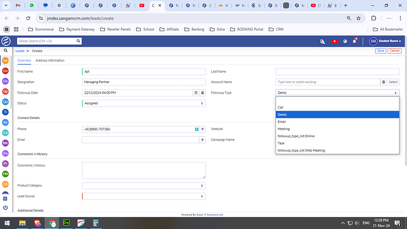The width and height of the screenshot is (407, 229).
Task: Click the search magnifier in the left sidebar
Action: [x=5, y=51]
